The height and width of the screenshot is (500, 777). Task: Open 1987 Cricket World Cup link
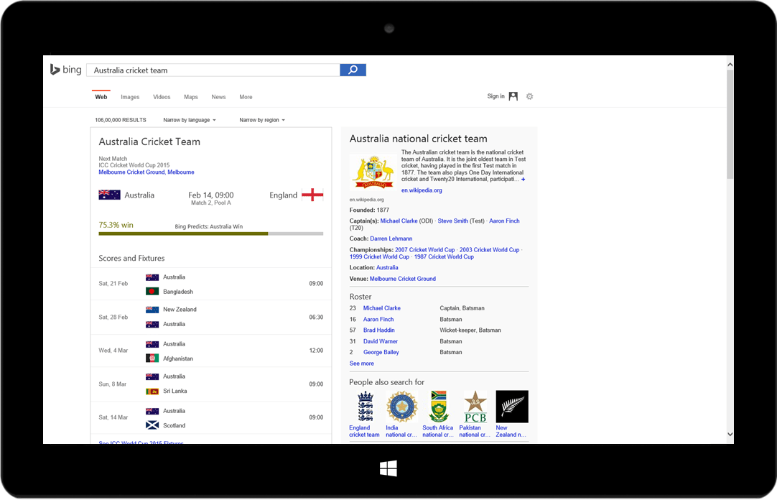point(444,256)
